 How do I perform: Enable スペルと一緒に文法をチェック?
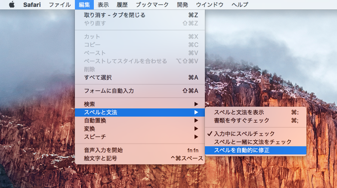point(256,142)
